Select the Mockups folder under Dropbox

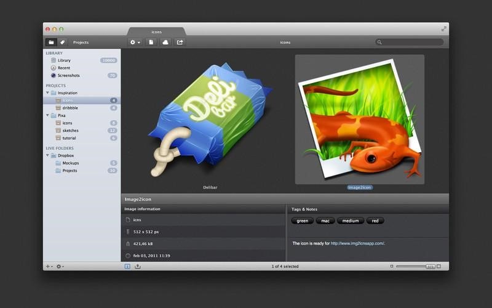click(x=82, y=163)
